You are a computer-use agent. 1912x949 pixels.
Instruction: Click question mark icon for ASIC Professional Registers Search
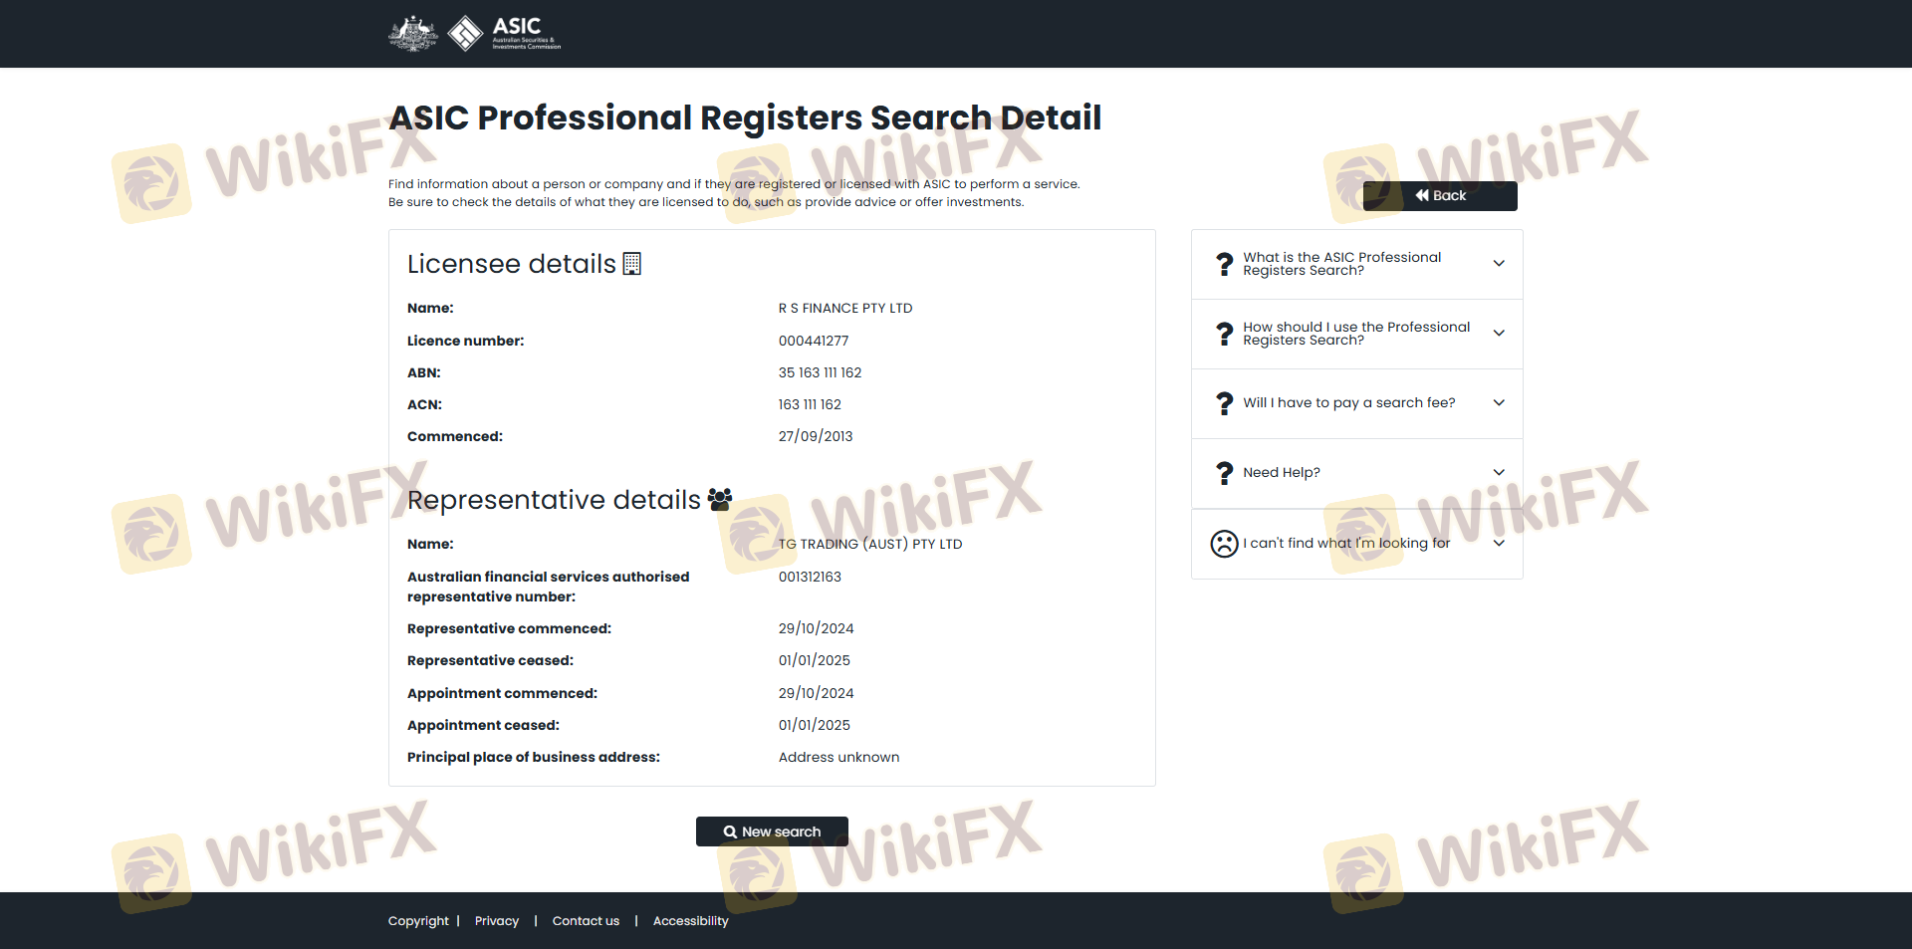1224,264
